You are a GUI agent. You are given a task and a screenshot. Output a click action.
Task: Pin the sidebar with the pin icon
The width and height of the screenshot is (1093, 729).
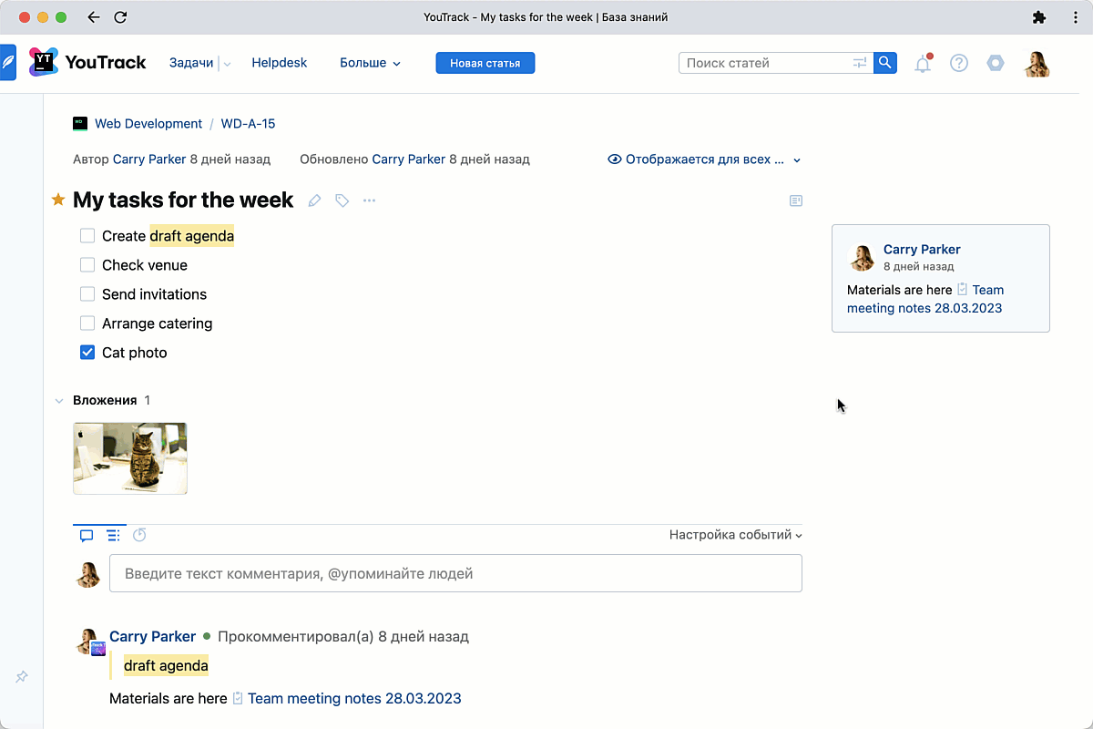[22, 677]
